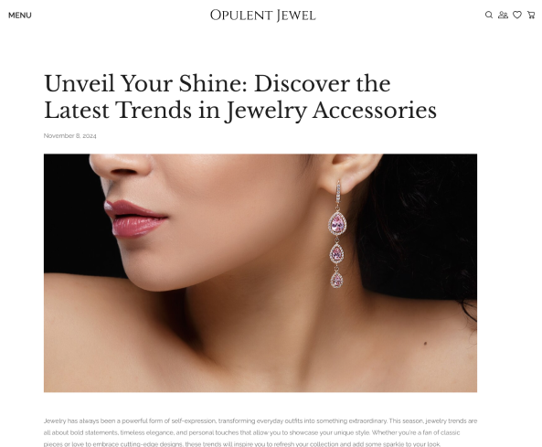Open the MENU navigation

pos(20,16)
